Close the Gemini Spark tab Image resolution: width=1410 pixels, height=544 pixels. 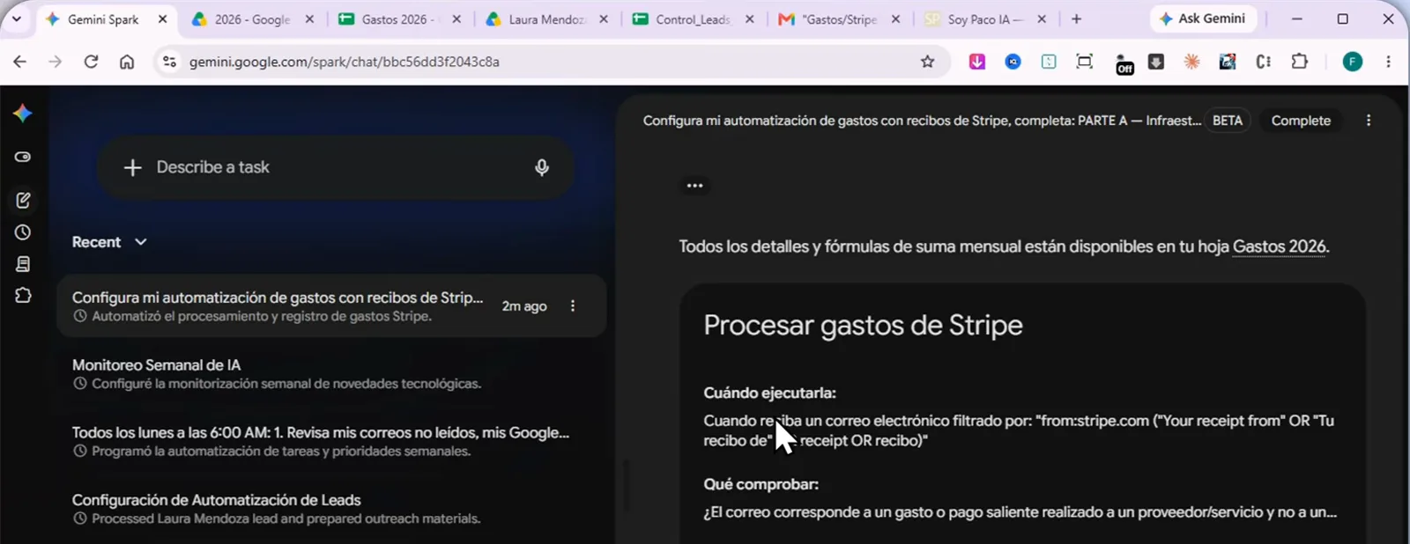(162, 19)
